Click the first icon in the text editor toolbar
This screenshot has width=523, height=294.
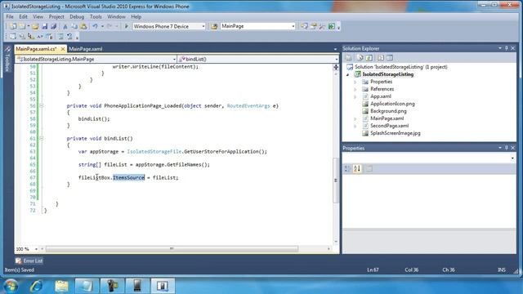click(13, 36)
